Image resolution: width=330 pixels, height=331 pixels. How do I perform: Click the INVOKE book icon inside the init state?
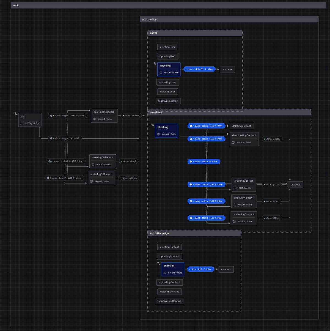(22, 123)
